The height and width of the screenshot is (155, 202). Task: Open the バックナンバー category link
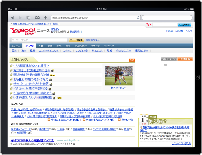[124, 50]
